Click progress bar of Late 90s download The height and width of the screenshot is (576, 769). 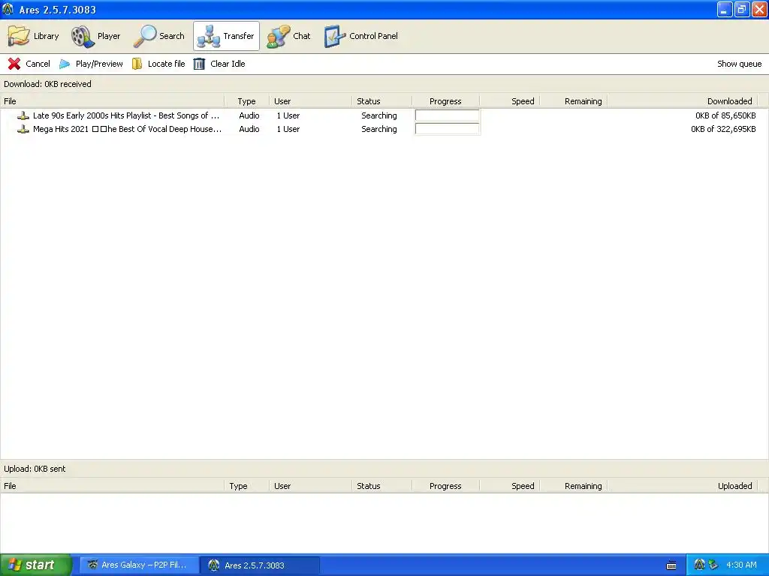point(447,115)
